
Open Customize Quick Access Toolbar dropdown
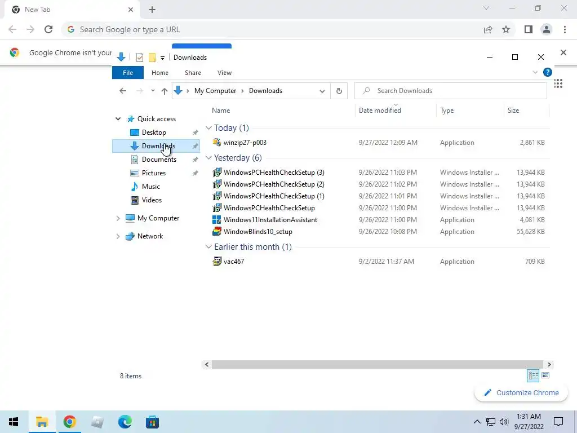[162, 58]
